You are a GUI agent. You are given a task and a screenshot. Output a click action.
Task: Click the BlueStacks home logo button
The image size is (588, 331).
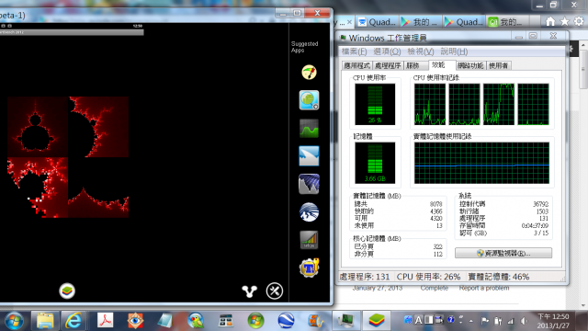click(x=67, y=291)
